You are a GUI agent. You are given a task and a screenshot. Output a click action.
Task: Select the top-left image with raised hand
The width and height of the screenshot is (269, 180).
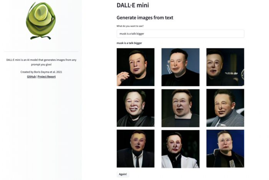[x=136, y=67]
